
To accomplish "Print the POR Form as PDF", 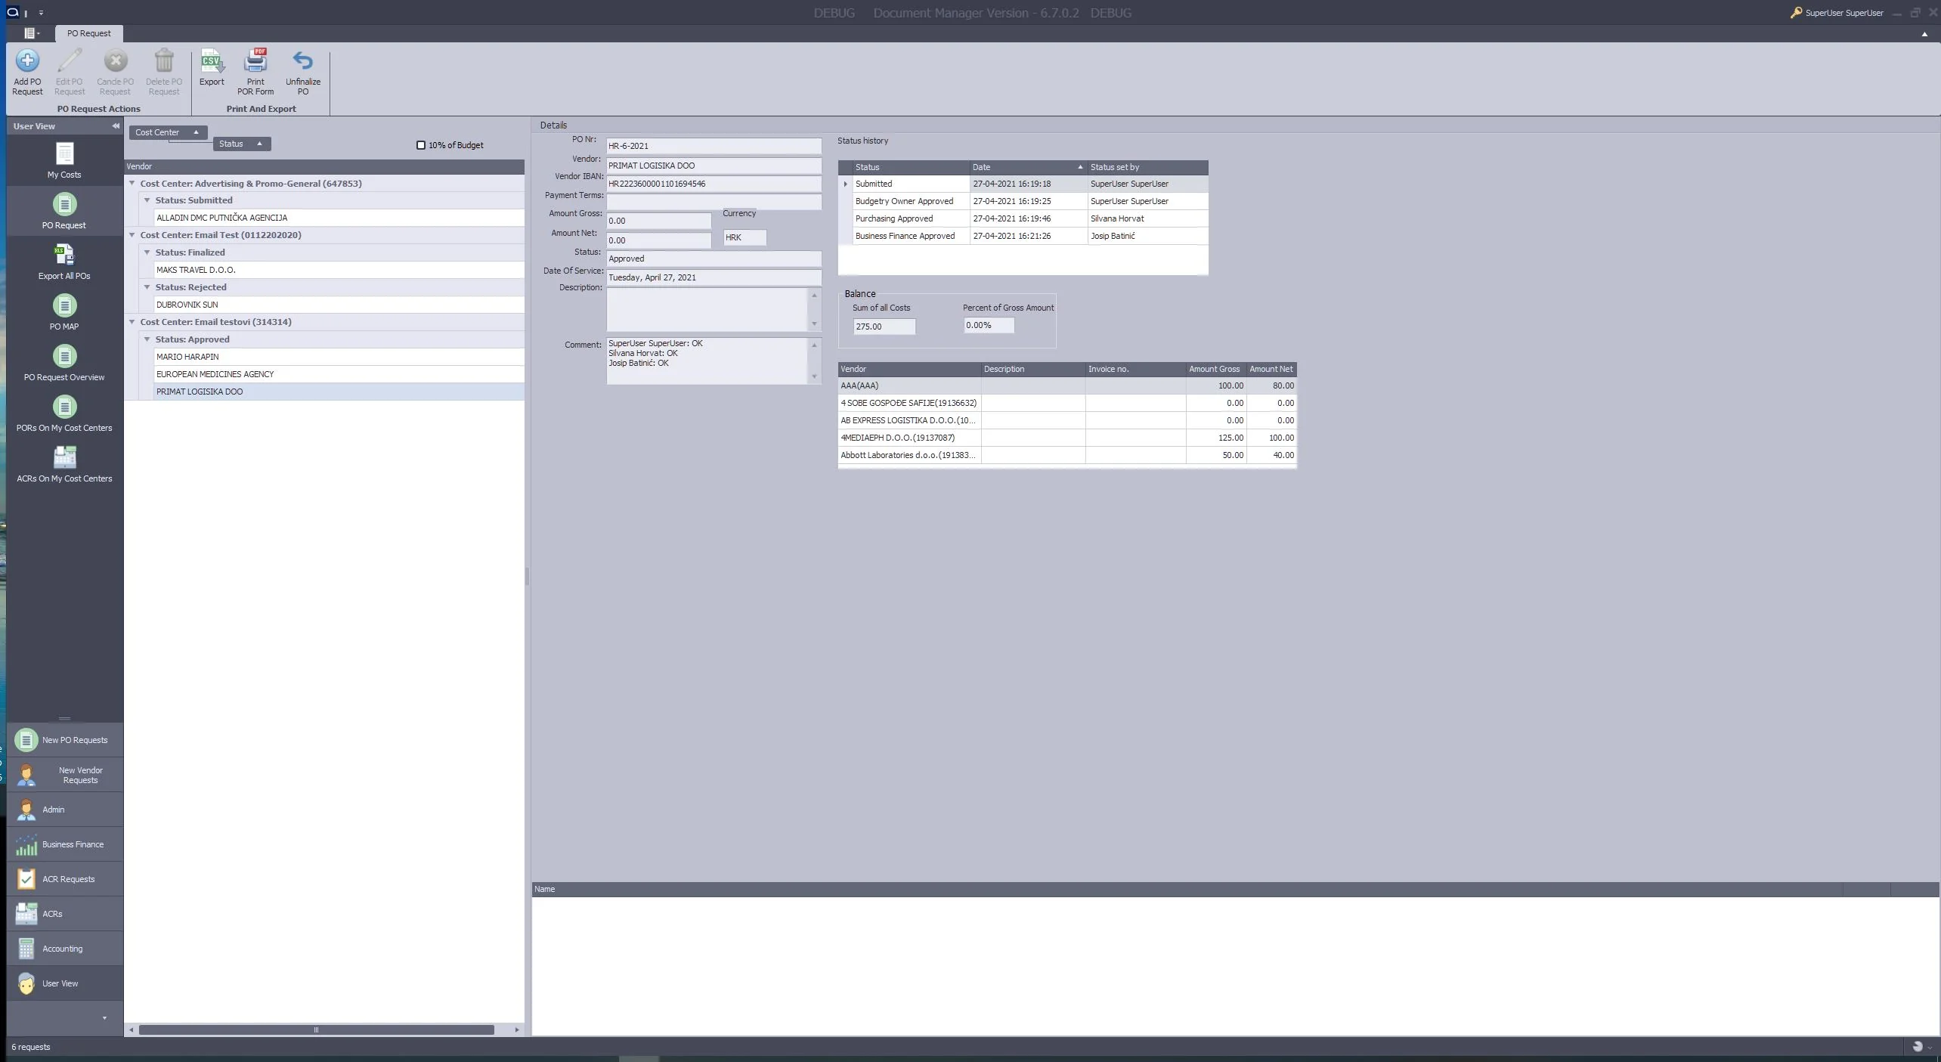I will pyautogui.click(x=255, y=61).
